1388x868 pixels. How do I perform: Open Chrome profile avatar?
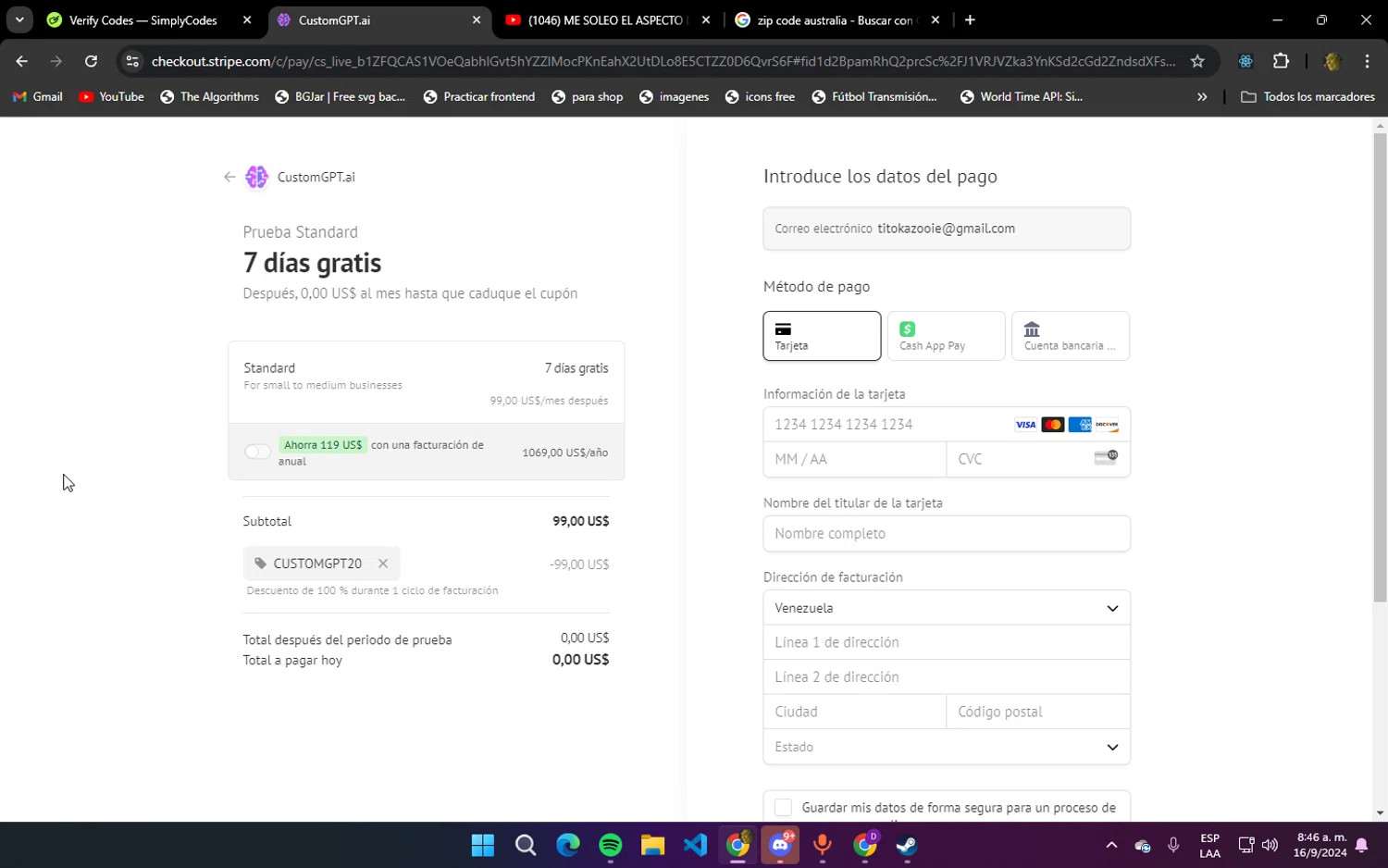coord(1332,61)
